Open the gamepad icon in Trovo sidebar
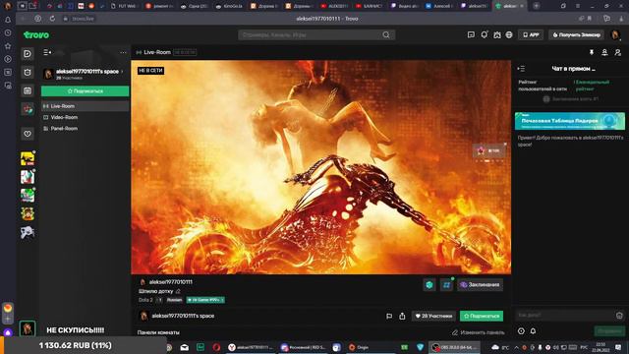This screenshot has height=354, width=629. pos(28,232)
